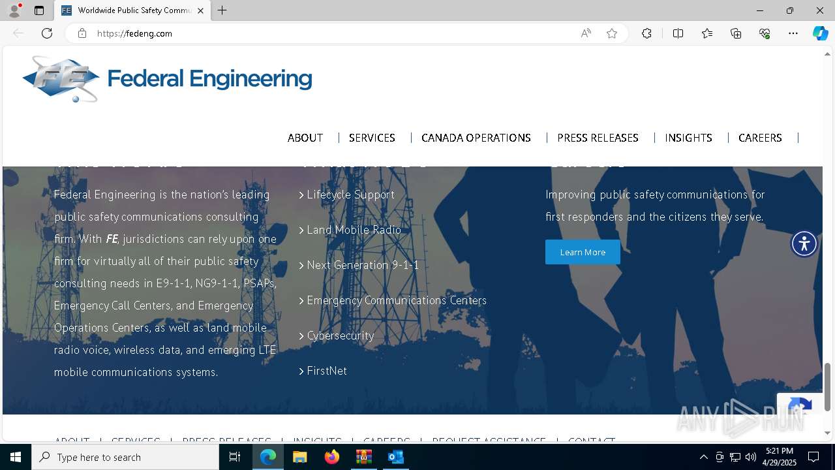
Task: Open the Favorites list
Action: point(707,33)
